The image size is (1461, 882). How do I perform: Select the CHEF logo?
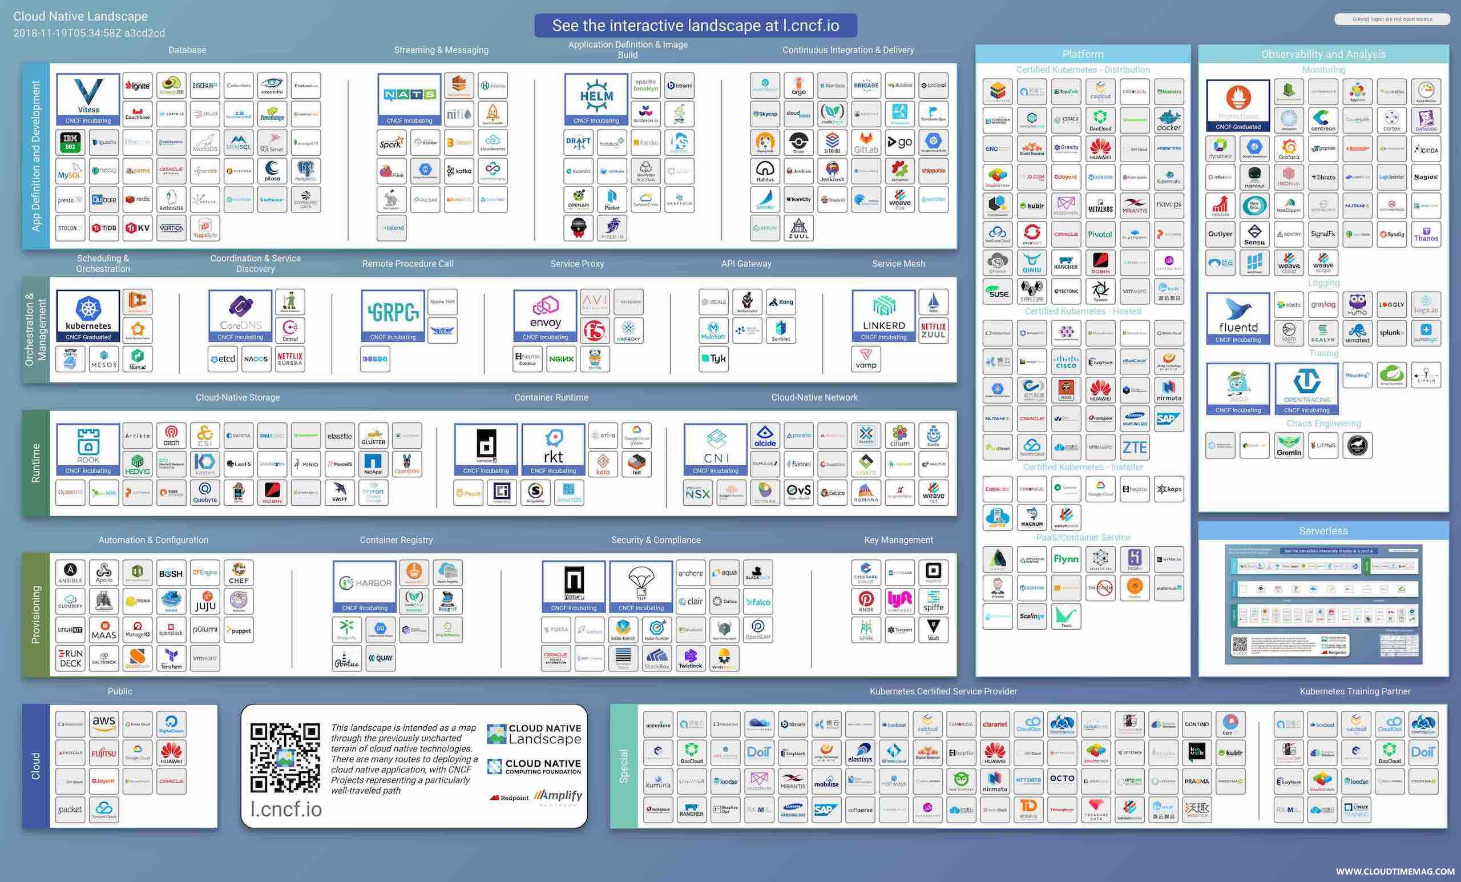coord(239,573)
